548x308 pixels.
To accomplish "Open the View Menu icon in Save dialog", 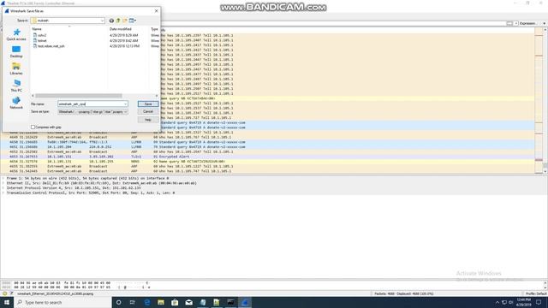I will coord(133,21).
